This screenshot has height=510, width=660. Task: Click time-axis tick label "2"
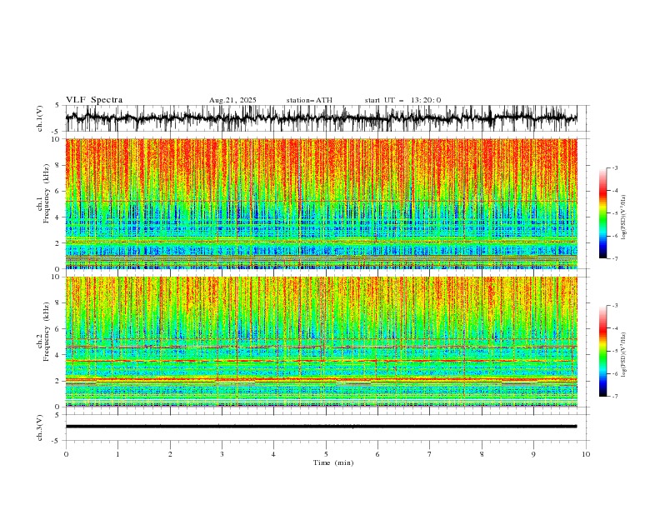click(x=170, y=454)
